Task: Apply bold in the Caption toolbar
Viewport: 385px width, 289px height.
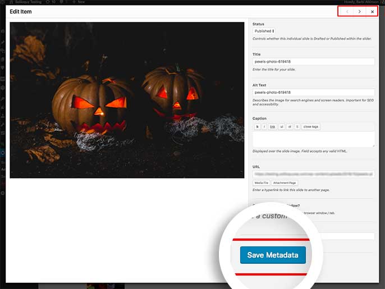Action: coord(257,127)
